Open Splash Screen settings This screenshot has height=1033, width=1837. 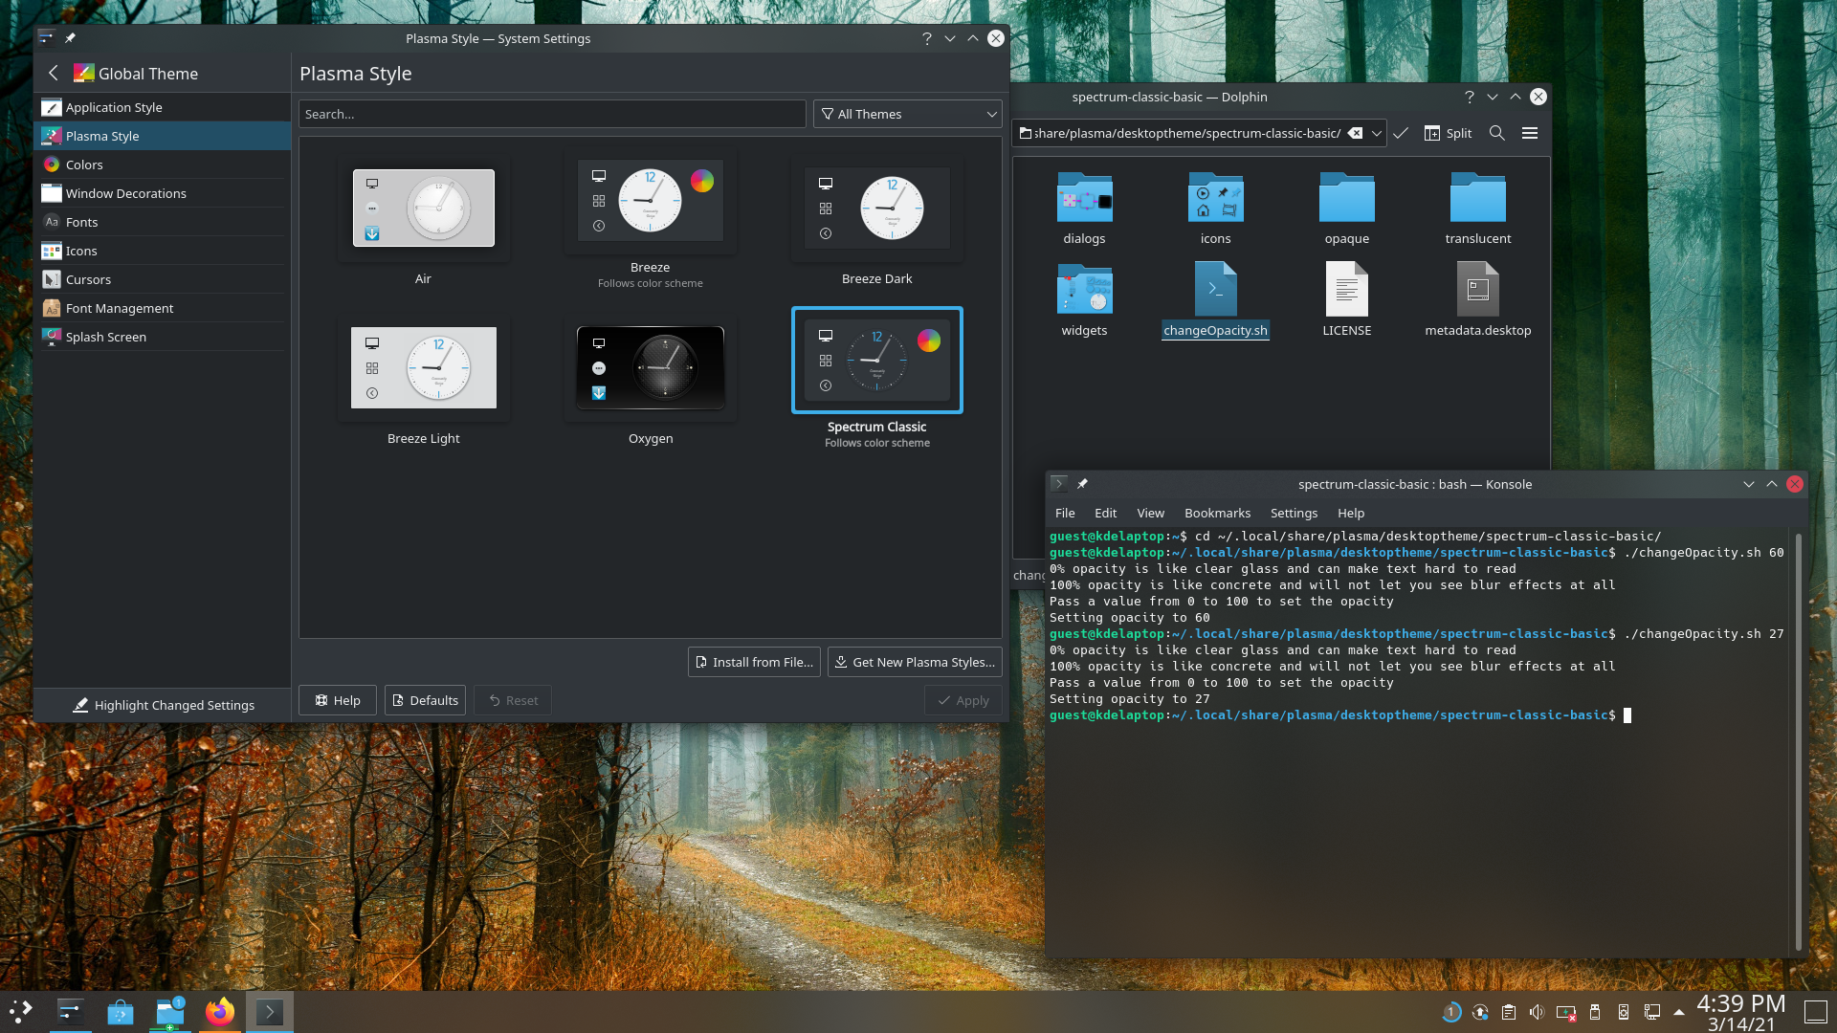[x=162, y=337]
